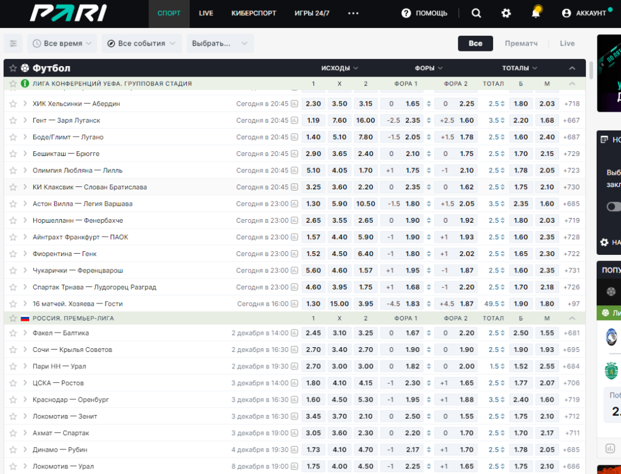Collapse the Футбол section chevron

tap(572, 68)
